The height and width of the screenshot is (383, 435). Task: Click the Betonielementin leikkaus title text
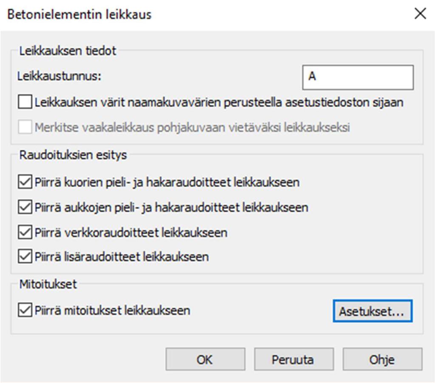pyautogui.click(x=79, y=14)
